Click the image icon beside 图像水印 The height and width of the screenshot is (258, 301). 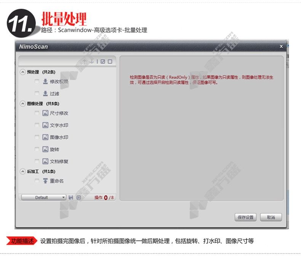(45, 137)
